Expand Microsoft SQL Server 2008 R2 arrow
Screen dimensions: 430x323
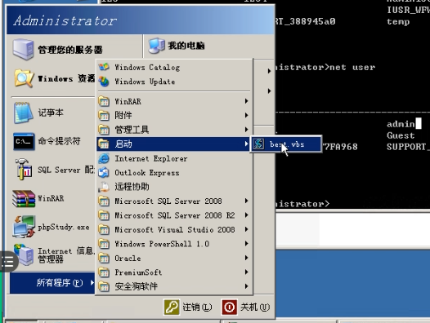click(x=246, y=215)
